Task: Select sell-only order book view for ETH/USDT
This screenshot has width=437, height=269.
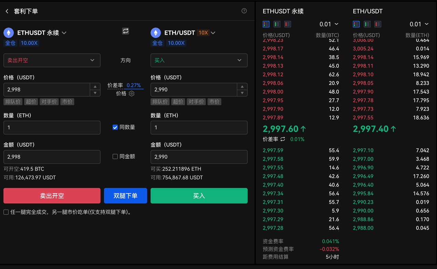Action: click(378, 24)
